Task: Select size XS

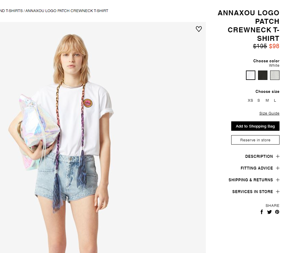Action: pyautogui.click(x=250, y=100)
